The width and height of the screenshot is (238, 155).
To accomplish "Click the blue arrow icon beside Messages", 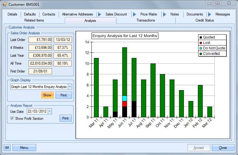I will click(210, 14).
